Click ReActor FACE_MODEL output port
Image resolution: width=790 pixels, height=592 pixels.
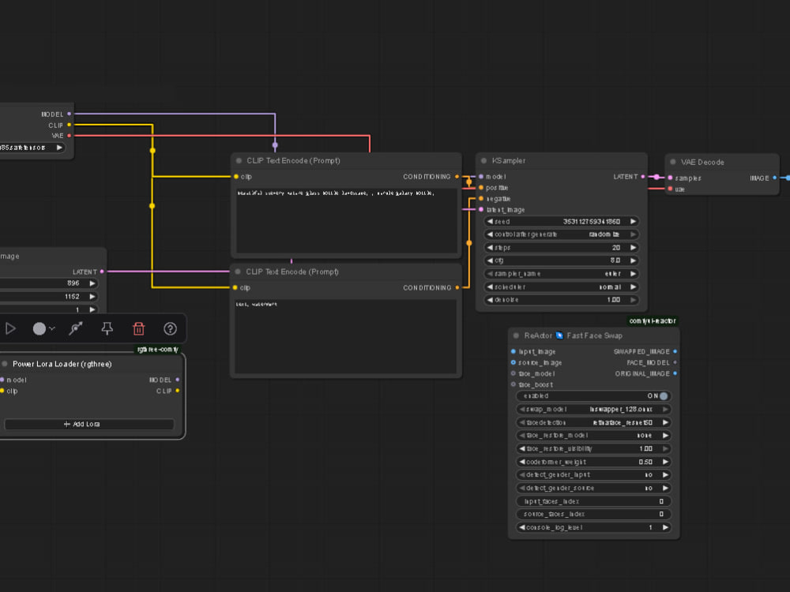click(675, 362)
